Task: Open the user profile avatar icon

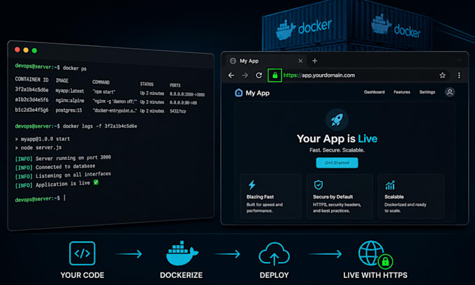Action: coord(450,92)
